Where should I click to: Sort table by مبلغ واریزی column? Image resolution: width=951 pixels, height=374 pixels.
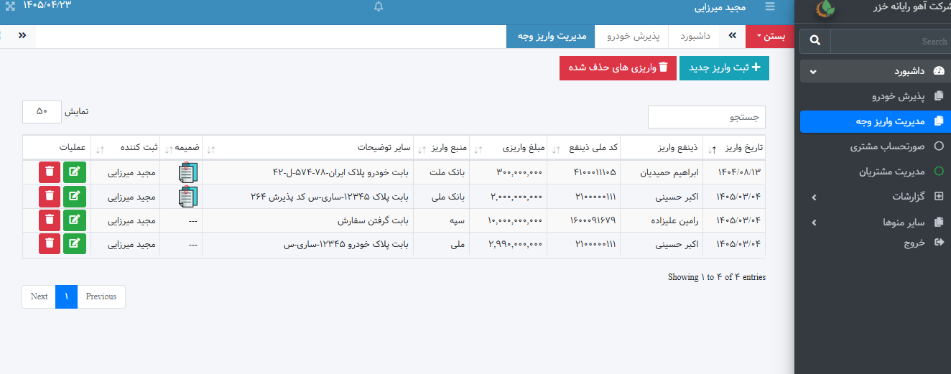pos(510,148)
